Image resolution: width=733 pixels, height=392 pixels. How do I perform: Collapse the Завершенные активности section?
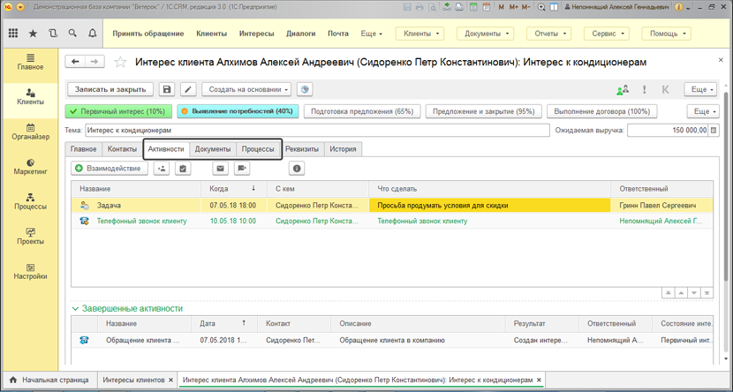click(x=75, y=309)
